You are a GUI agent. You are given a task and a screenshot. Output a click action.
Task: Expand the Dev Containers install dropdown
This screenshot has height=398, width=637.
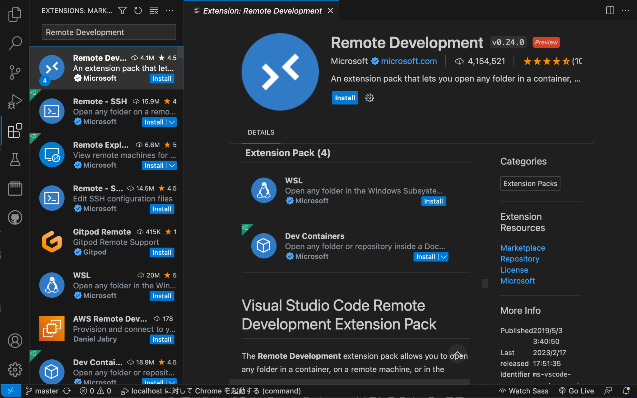tap(443, 257)
